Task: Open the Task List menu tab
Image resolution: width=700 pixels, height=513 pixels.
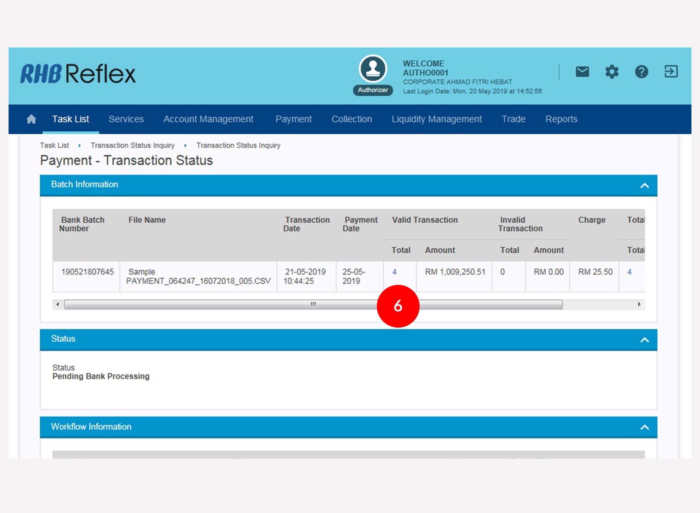Action: click(x=70, y=119)
